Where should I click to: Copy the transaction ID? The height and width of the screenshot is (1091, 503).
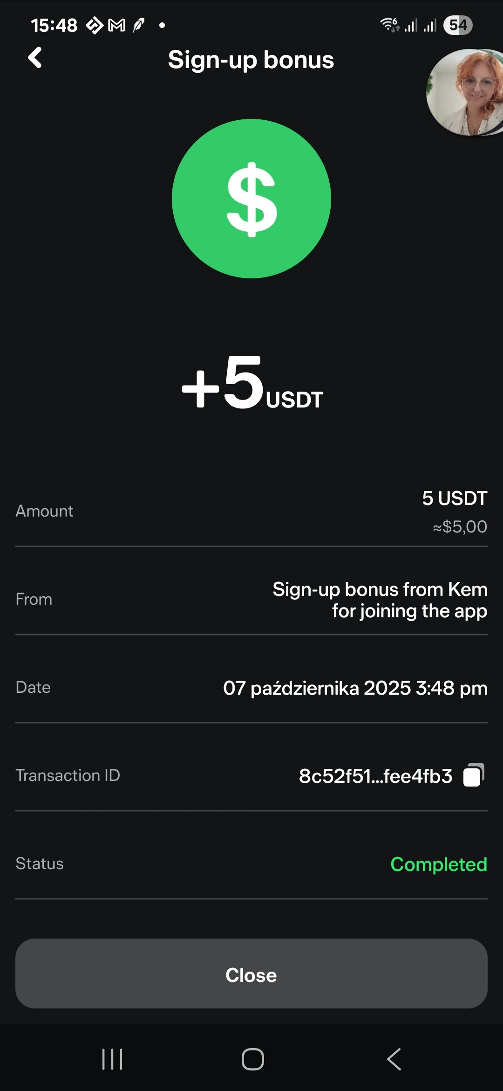pyautogui.click(x=474, y=775)
